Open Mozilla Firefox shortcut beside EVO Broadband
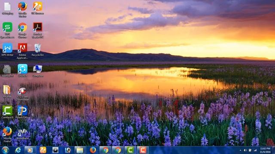The width and height of the screenshot is (275, 154). click(7, 134)
